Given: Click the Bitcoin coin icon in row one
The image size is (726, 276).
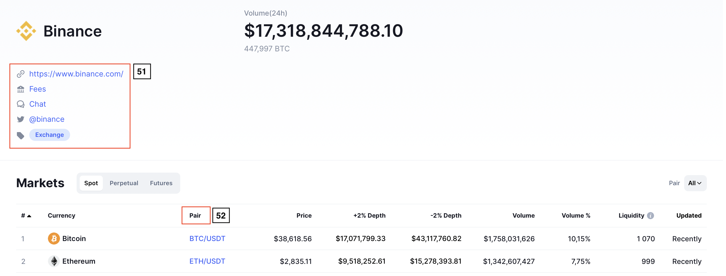Looking at the screenshot, I should [x=54, y=239].
